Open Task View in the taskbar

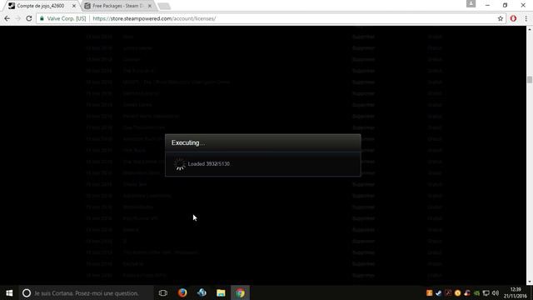pyautogui.click(x=163, y=292)
